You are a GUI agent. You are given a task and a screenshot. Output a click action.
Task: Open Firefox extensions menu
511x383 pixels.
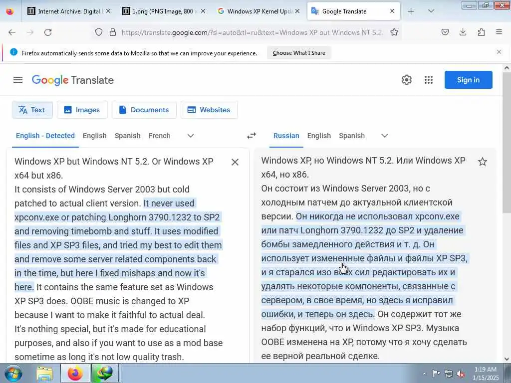point(481,32)
